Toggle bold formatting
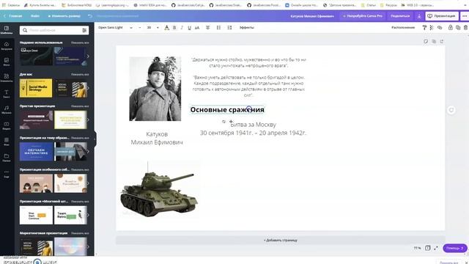This screenshot has width=469, height=264. point(174,28)
